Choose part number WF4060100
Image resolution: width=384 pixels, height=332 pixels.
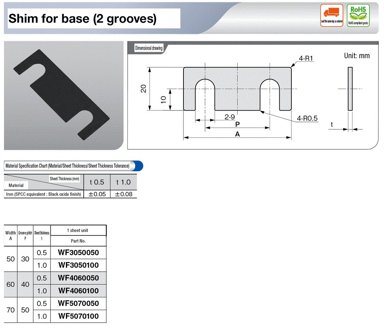point(78,291)
